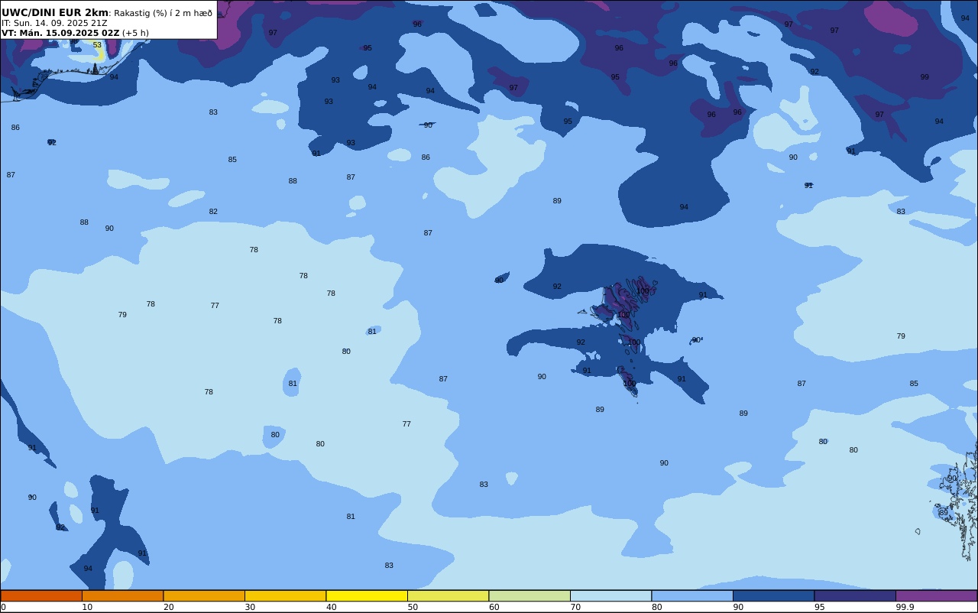
Task: Pick the dark navy 95–99.9 colorbar segment
Action: (x=855, y=595)
